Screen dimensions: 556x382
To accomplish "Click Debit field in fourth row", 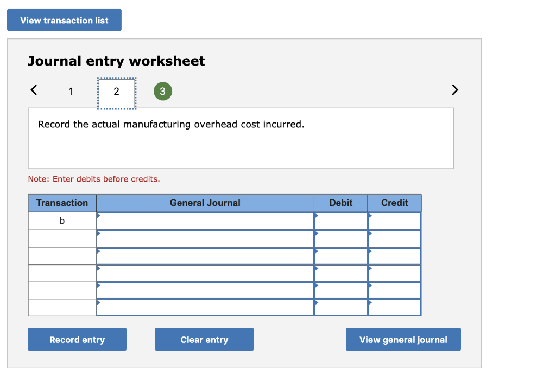I will [341, 274].
